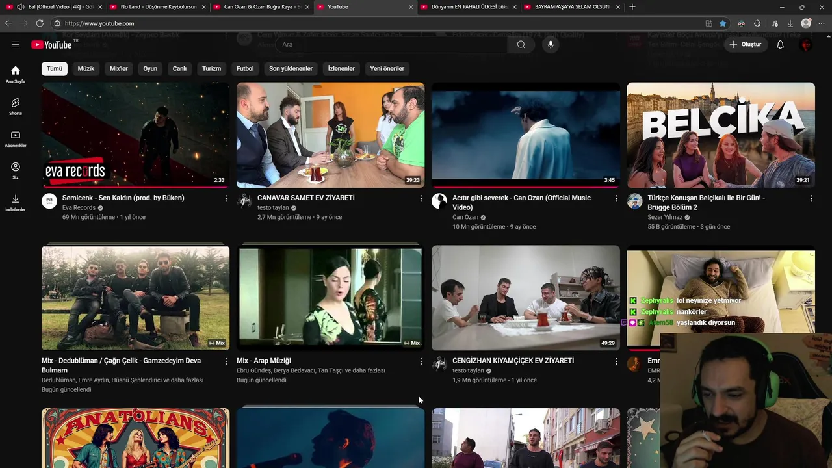Open the browser extensions puzzle icon
Screen dimensions: 832x468
coord(757,23)
